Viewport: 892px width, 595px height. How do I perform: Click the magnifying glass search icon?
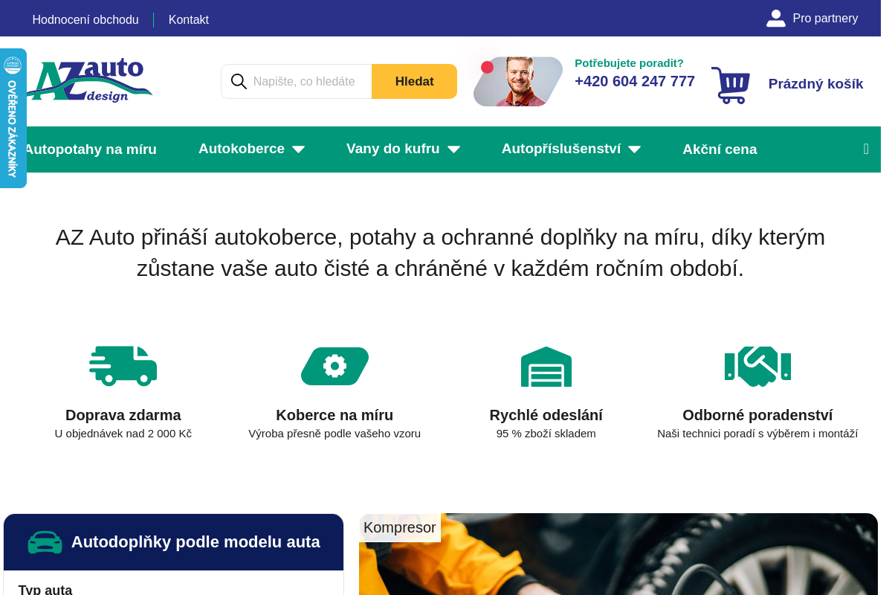click(239, 81)
